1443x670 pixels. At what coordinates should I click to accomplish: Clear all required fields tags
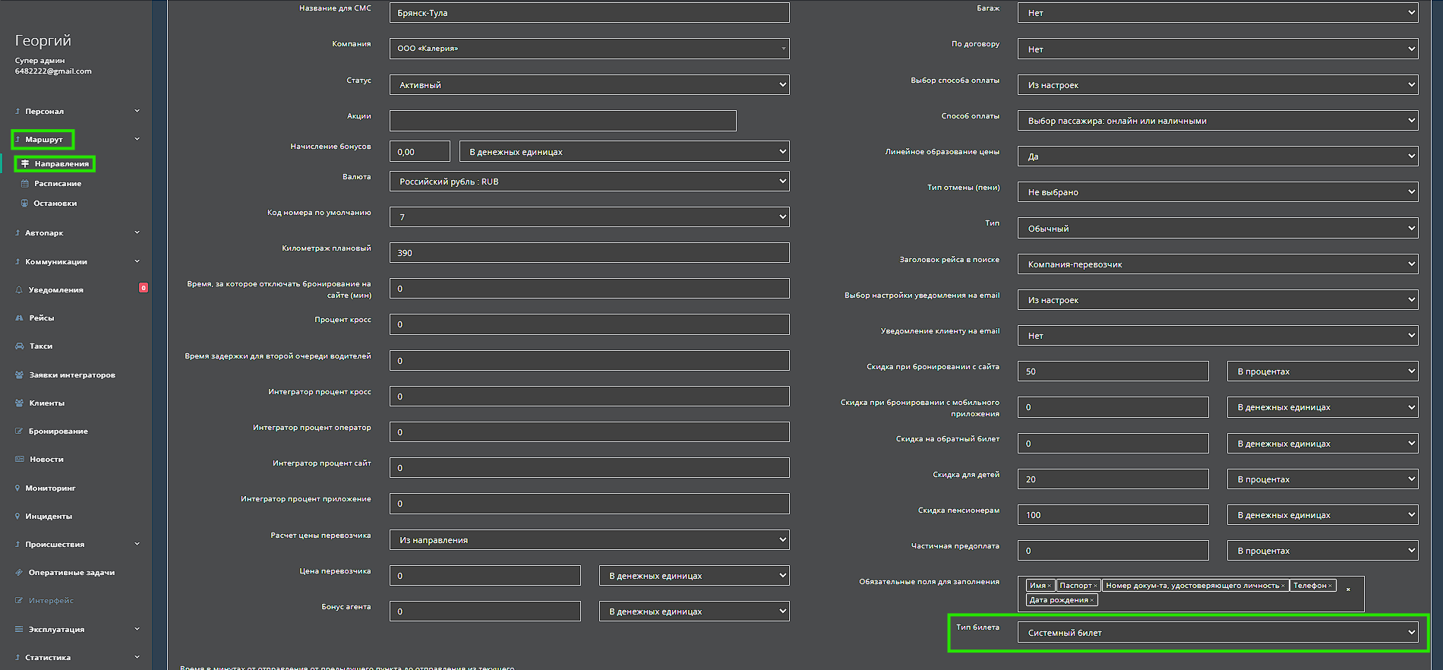click(x=1348, y=589)
